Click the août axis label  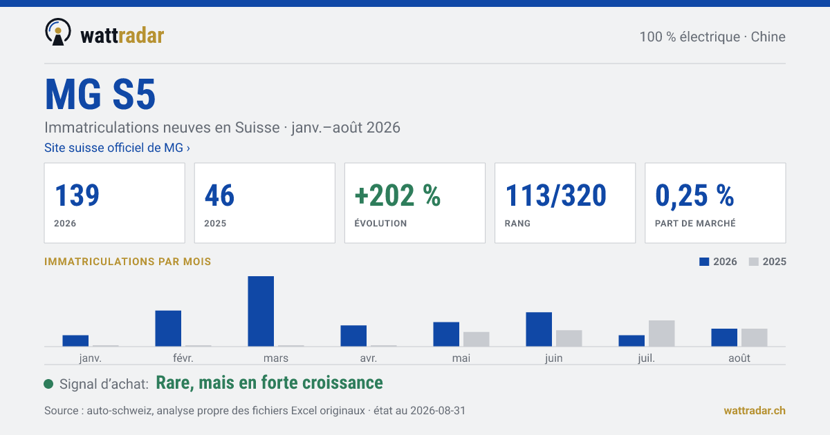(x=739, y=358)
